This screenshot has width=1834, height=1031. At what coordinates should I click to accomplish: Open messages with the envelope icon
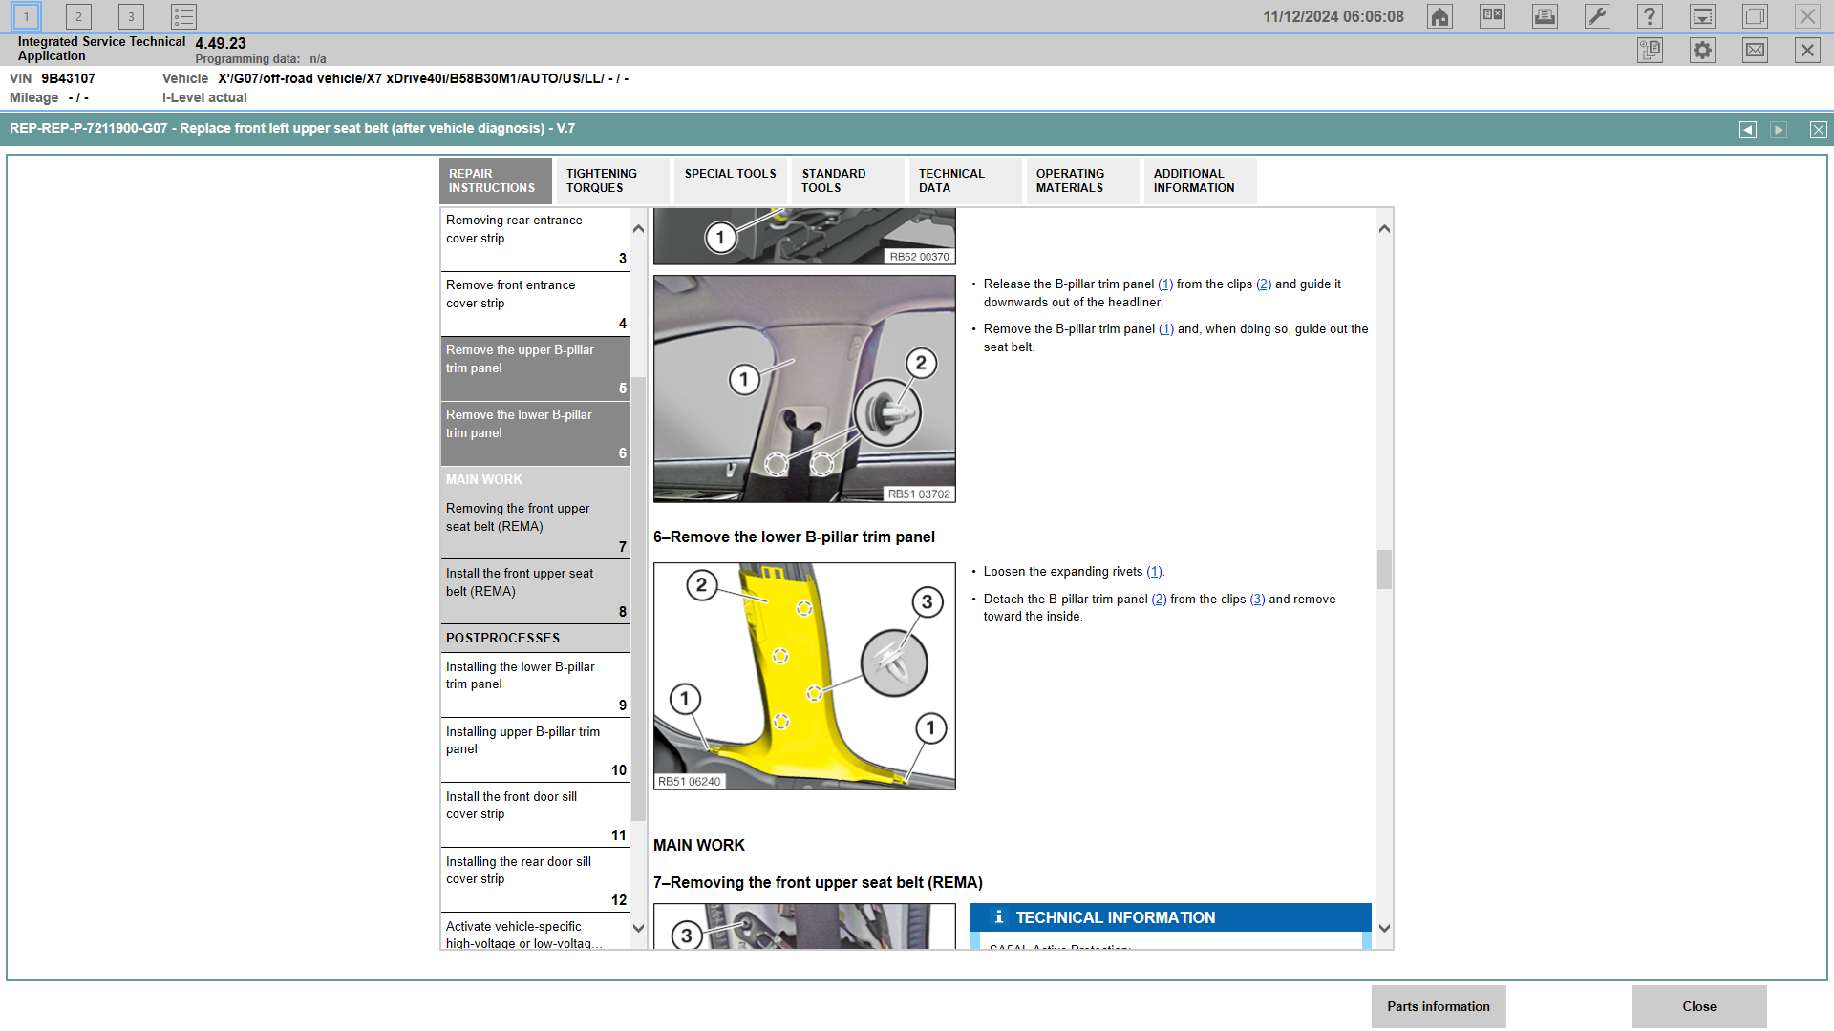pos(1754,50)
